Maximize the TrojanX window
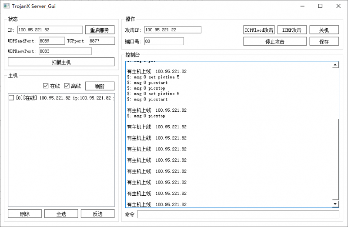 pos(320,6)
